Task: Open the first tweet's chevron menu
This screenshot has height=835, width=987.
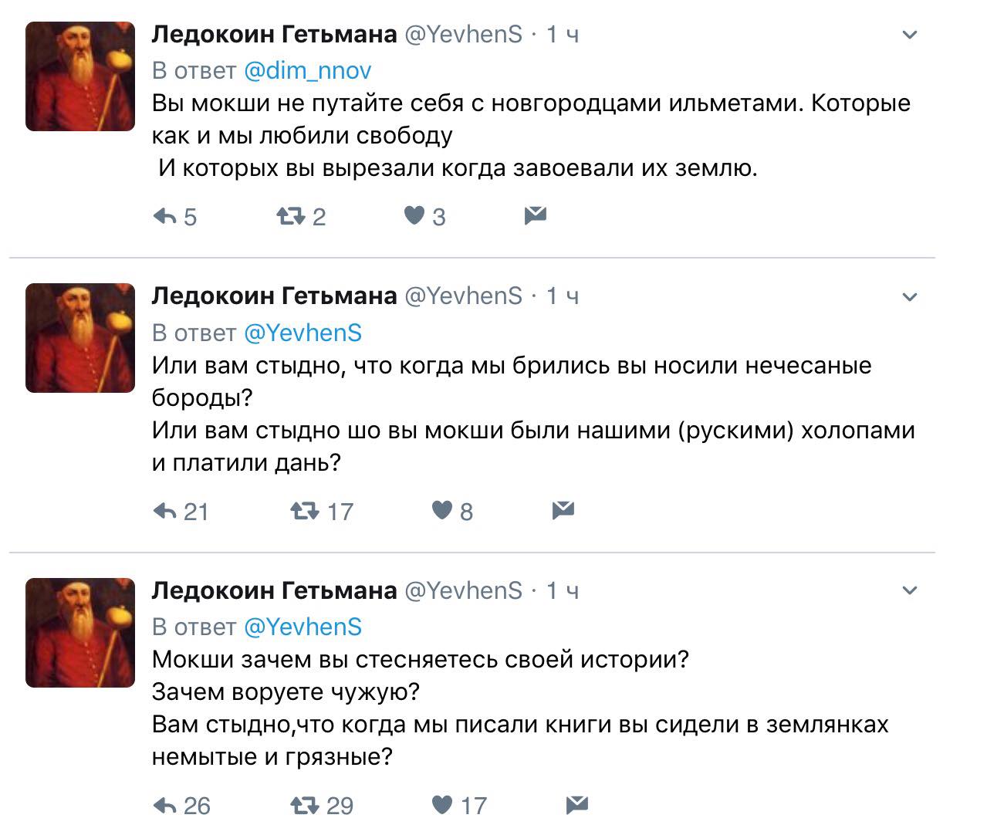Action: point(910,35)
